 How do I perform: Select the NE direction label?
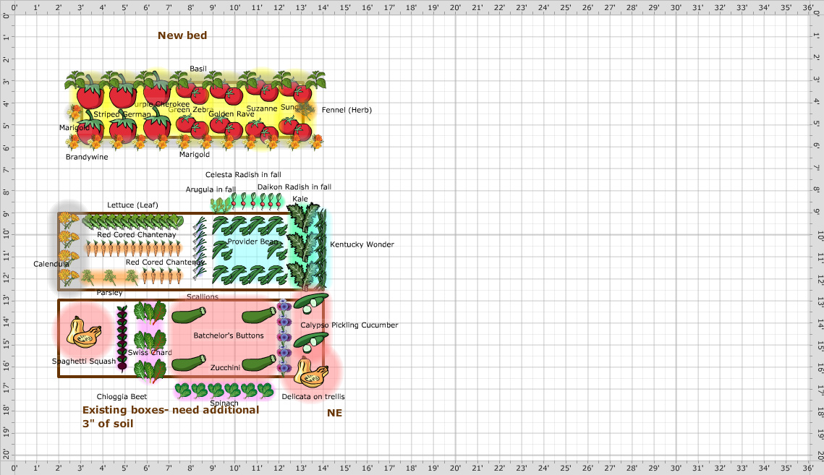pyautogui.click(x=334, y=413)
